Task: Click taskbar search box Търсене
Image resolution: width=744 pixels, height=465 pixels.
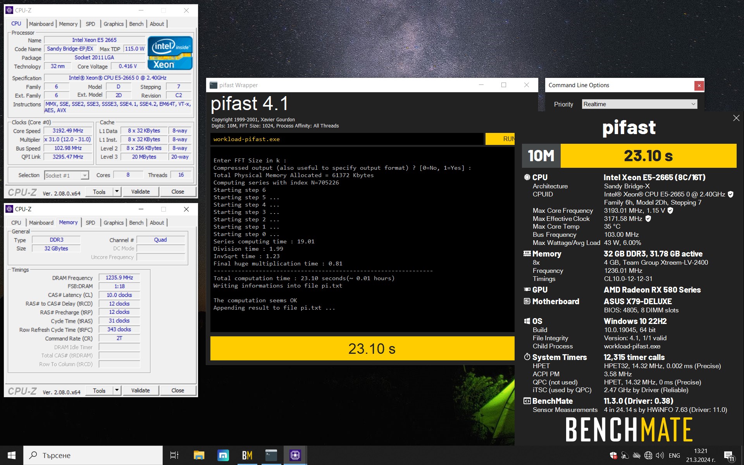Action: (x=93, y=455)
